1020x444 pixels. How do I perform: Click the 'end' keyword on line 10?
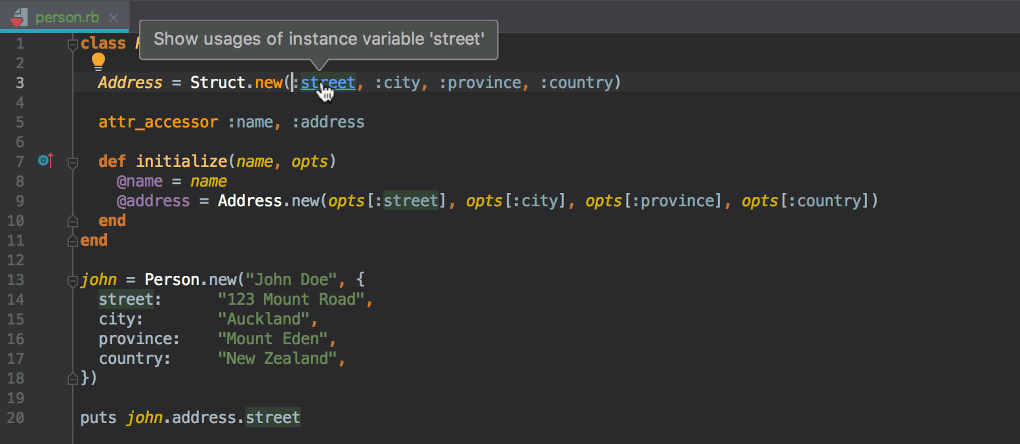pyautogui.click(x=112, y=221)
